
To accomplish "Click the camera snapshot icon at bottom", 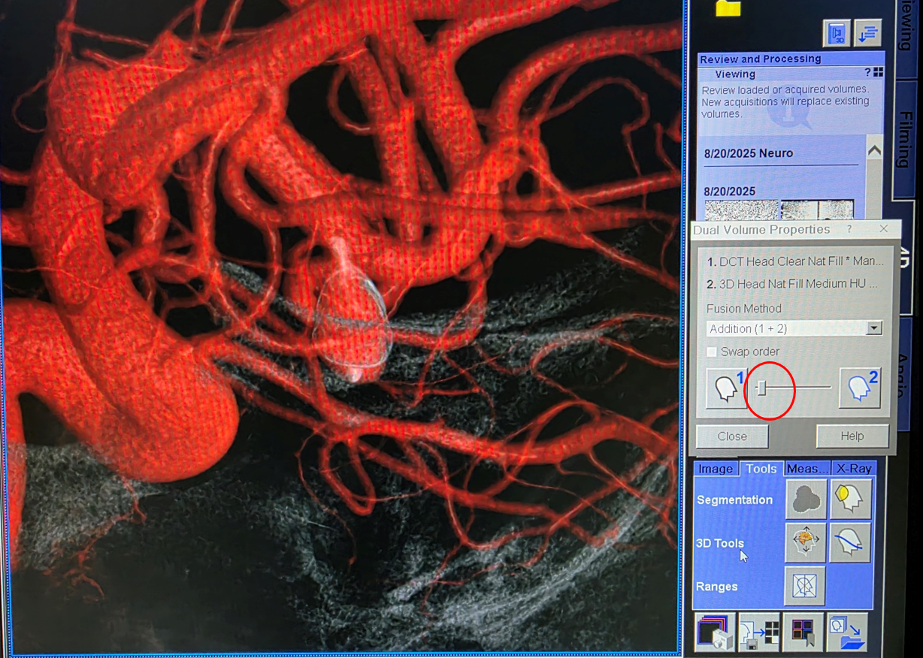I will pyautogui.click(x=714, y=632).
